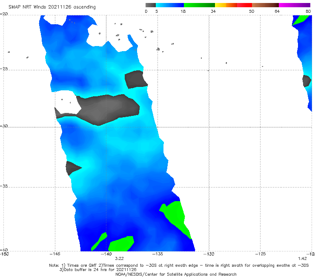Image resolution: width=315 pixels, height=277 pixels.
Task: Click the color bar label '64'
Action: pyautogui.click(x=277, y=12)
